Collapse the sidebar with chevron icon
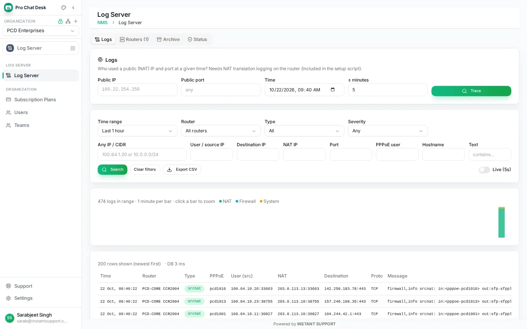527x329 pixels. coord(73,8)
